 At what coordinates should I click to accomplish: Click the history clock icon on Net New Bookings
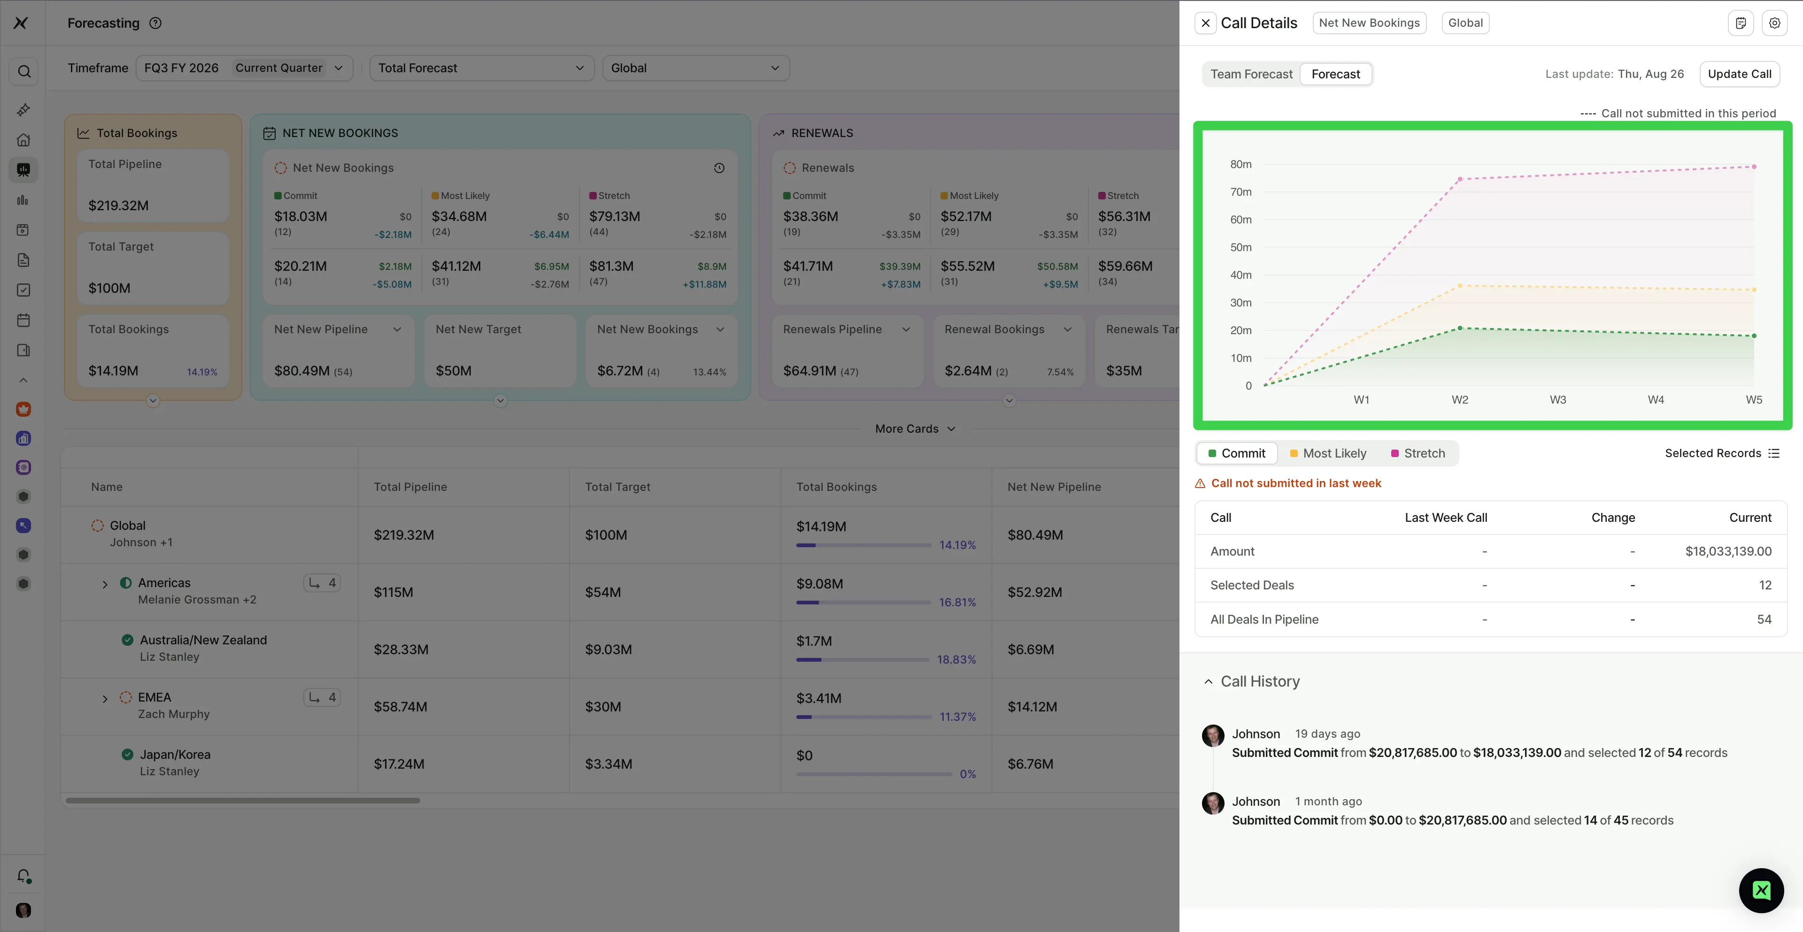[x=719, y=168]
